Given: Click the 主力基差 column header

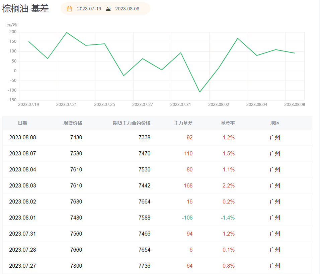Looking at the screenshot, I should point(183,123).
